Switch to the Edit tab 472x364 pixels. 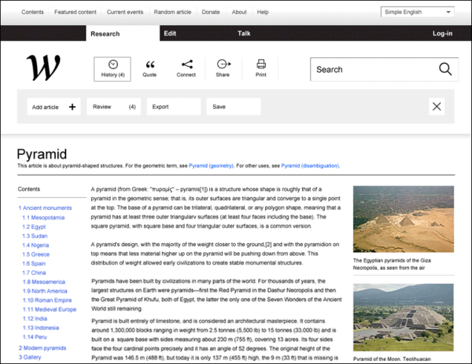click(x=170, y=34)
